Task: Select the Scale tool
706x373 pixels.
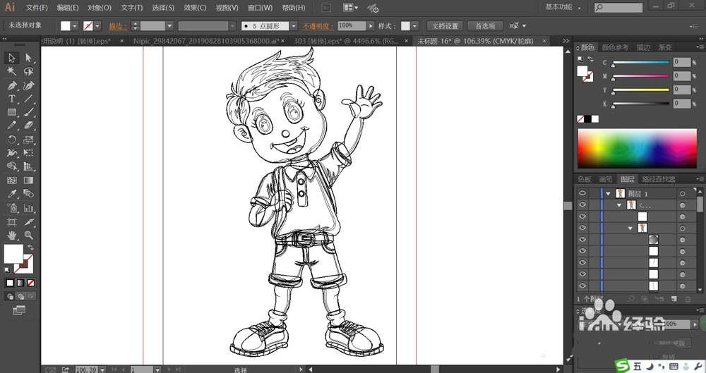Action: 28,140
